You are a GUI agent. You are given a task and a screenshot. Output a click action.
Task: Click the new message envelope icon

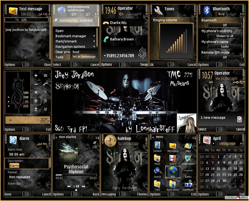coord(240,119)
